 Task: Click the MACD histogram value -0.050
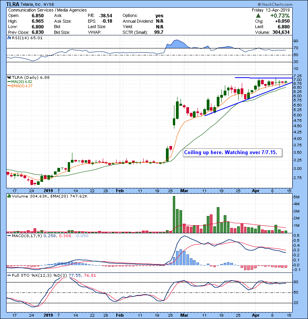coord(82,236)
